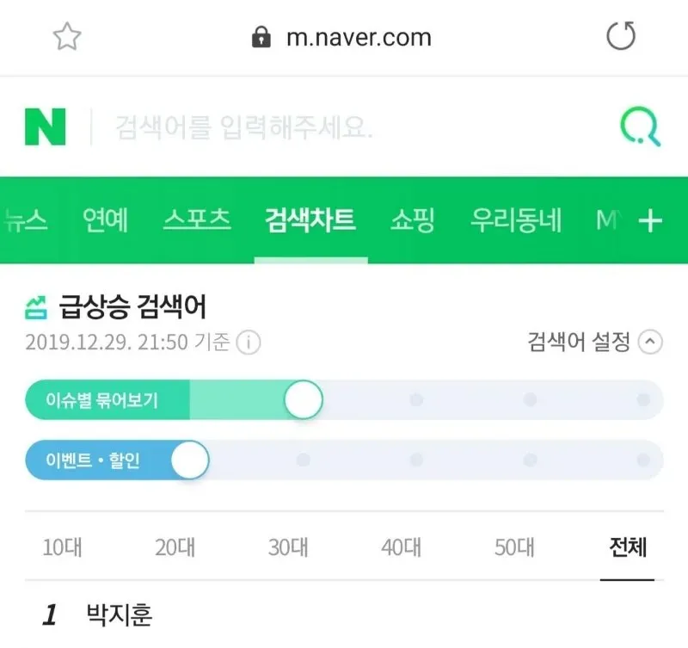Tap the lock icon in the address bar
This screenshot has width=688, height=648.
[260, 37]
